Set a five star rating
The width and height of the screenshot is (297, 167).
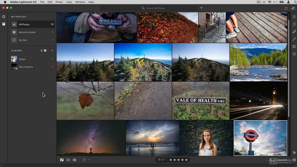[186, 160]
